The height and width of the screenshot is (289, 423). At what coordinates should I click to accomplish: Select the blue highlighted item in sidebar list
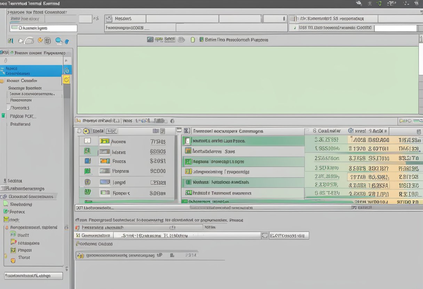click(x=31, y=71)
